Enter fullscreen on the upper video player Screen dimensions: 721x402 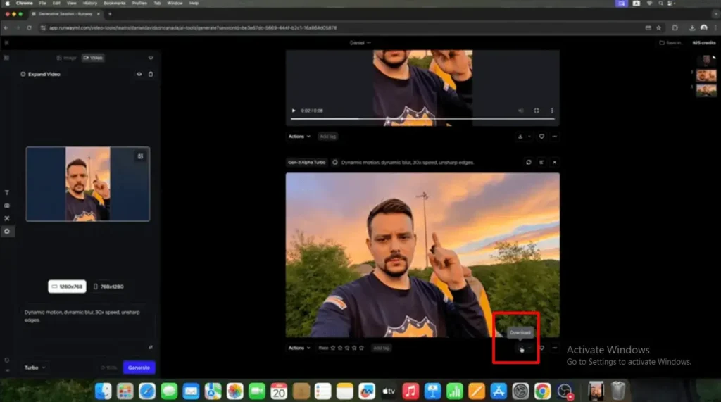(537, 111)
